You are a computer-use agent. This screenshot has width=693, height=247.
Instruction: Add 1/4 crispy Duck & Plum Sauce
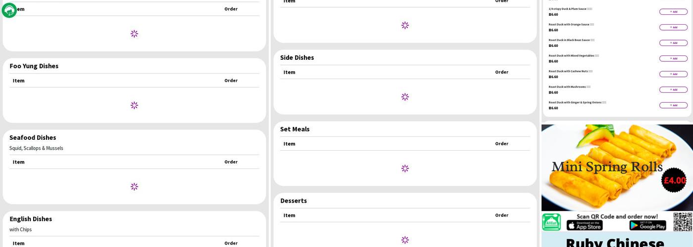pyautogui.click(x=673, y=12)
